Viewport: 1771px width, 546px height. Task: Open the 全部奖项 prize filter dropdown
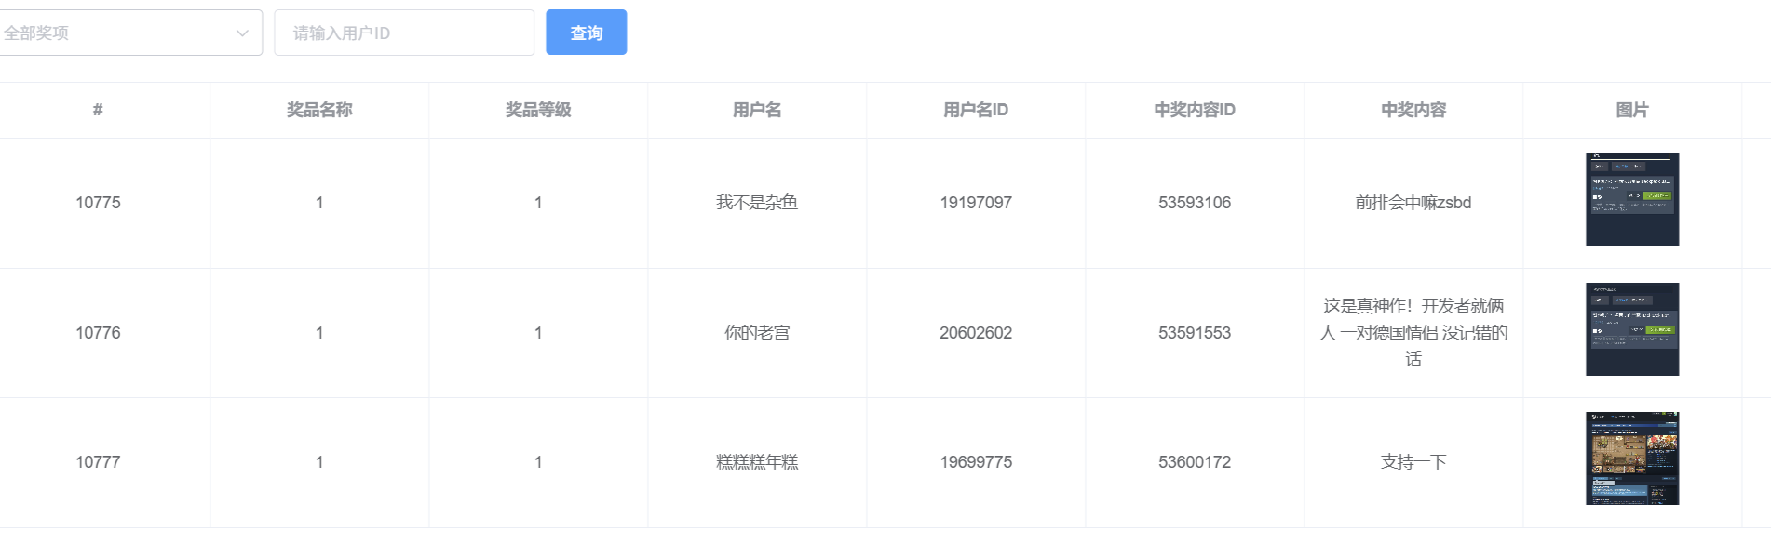121,33
